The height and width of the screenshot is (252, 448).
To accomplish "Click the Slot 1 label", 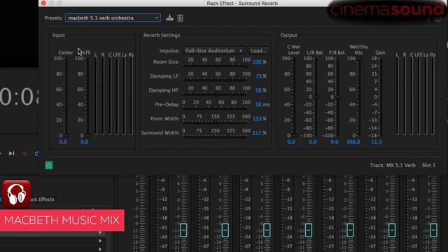I will pyautogui.click(x=428, y=165).
